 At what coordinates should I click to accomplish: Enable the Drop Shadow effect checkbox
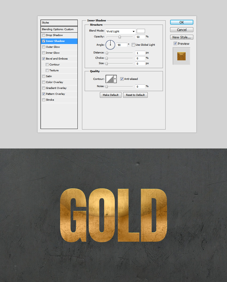pyautogui.click(x=43, y=35)
